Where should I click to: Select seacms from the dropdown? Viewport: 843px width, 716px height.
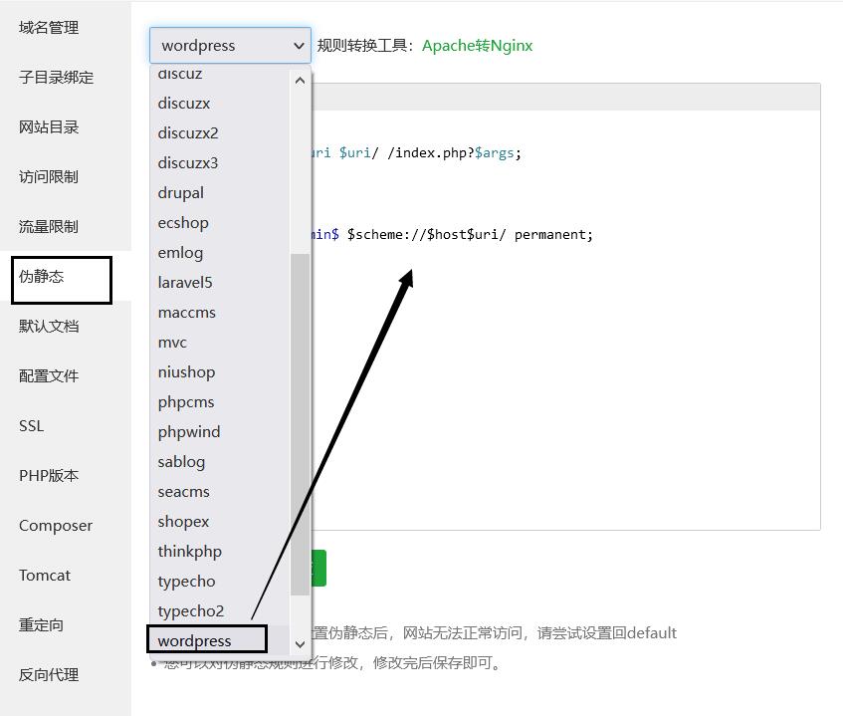[x=220, y=491]
